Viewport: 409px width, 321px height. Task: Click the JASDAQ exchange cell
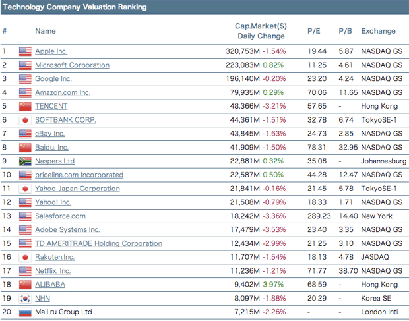375,257
